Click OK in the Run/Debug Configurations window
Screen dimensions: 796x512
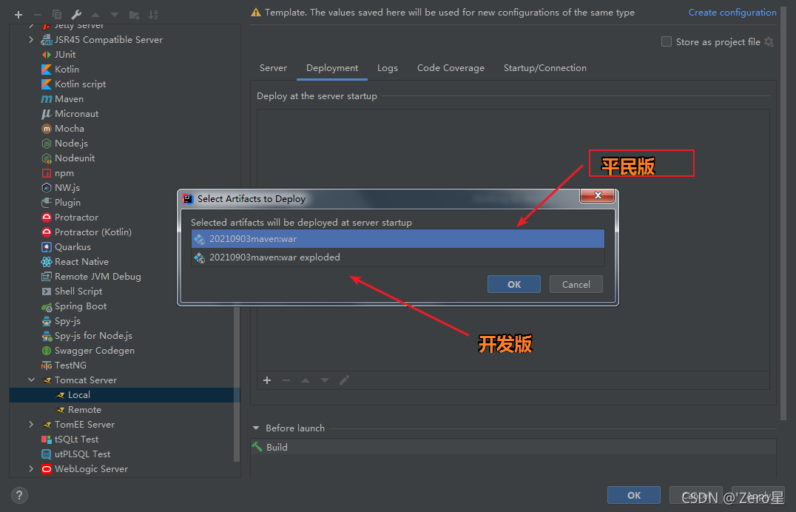point(633,495)
